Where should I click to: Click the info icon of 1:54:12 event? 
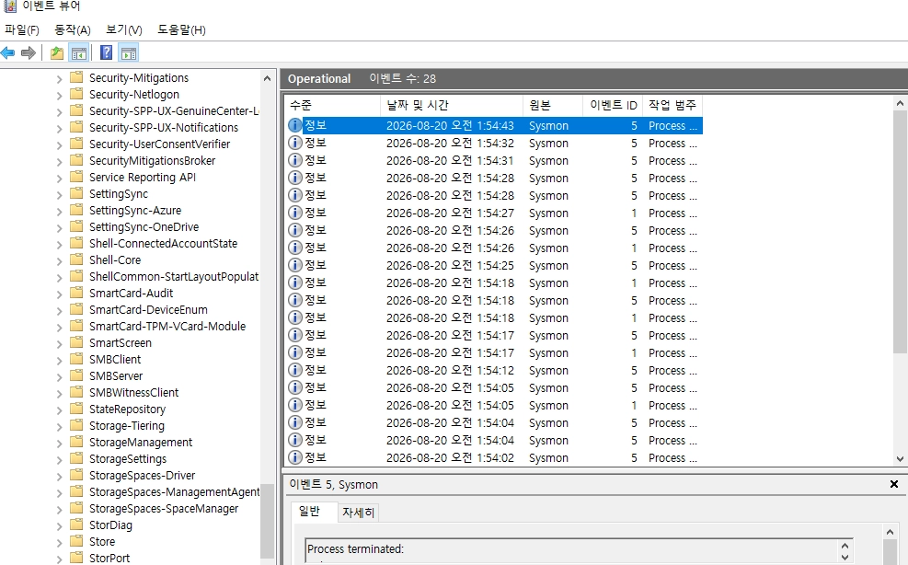[294, 370]
